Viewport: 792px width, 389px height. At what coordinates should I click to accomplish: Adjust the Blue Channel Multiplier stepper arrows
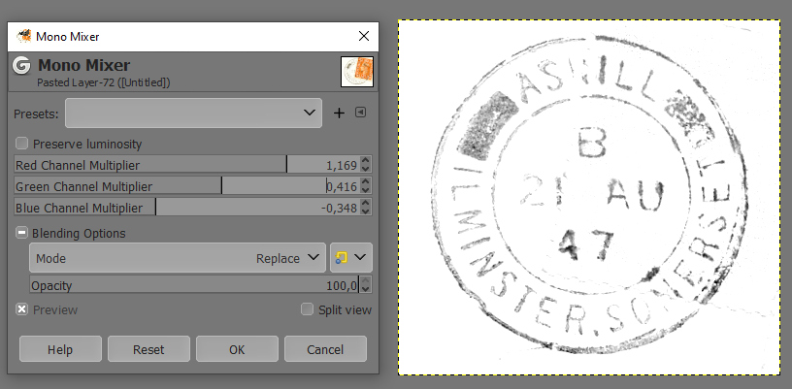click(366, 208)
